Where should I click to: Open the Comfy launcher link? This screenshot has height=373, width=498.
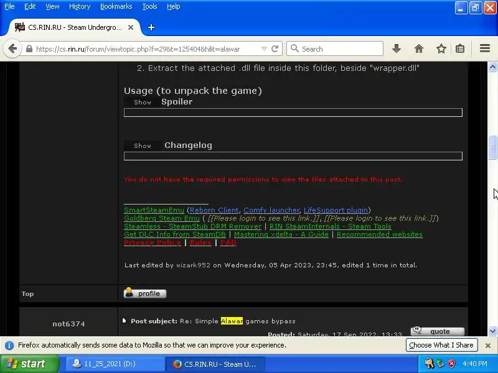click(x=271, y=210)
